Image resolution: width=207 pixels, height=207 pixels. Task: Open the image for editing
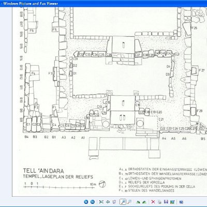click(172, 202)
